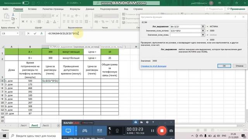Open the number format dropdown
248x139 pixels.
click(x=117, y=16)
